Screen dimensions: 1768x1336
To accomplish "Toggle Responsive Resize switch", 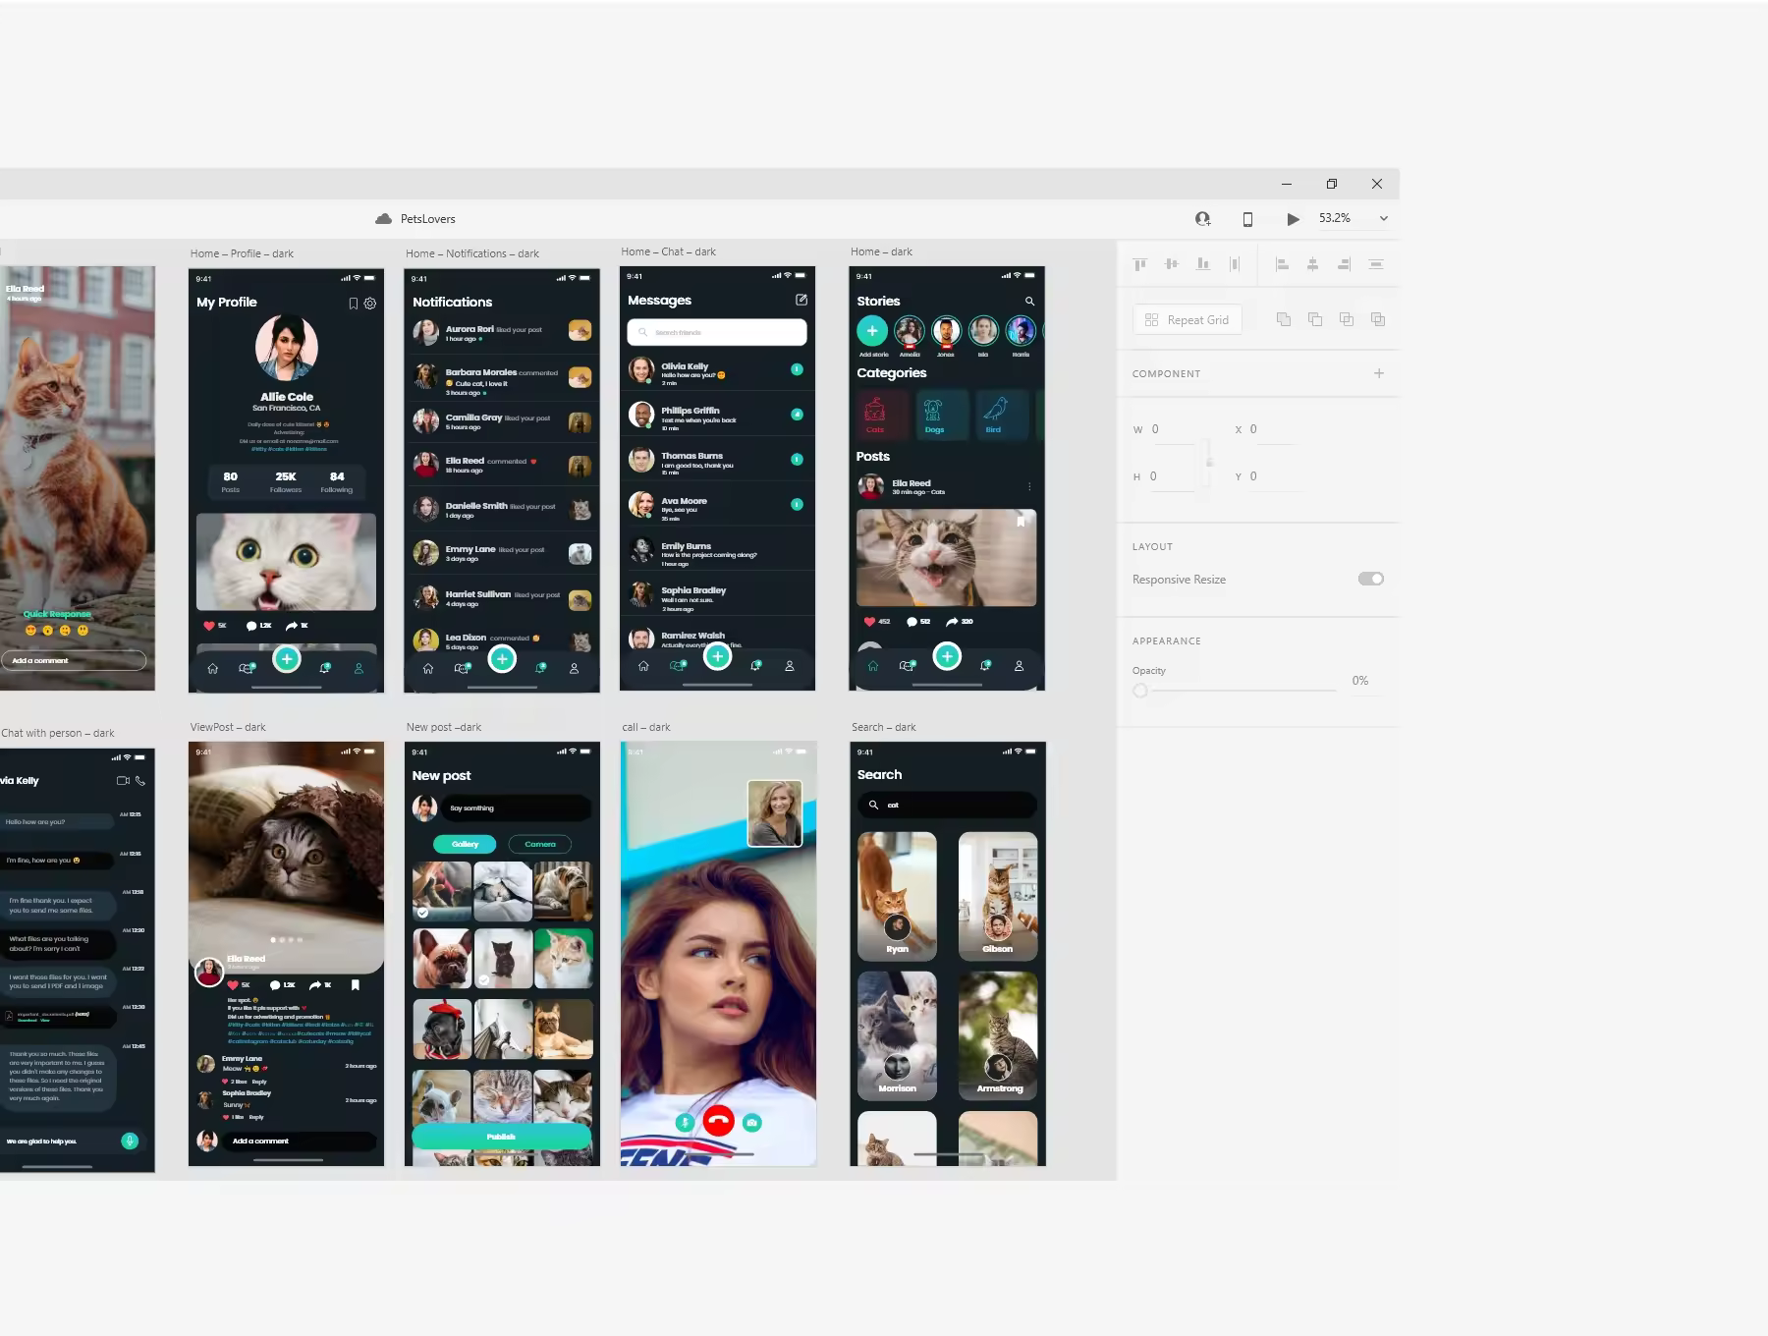I will tap(1371, 579).
